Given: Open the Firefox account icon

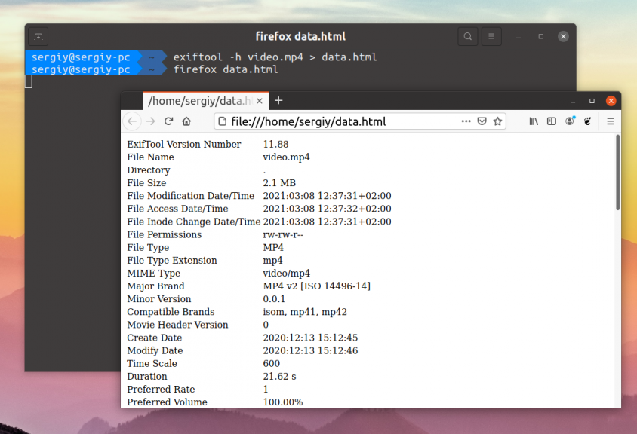Looking at the screenshot, I should (x=570, y=121).
